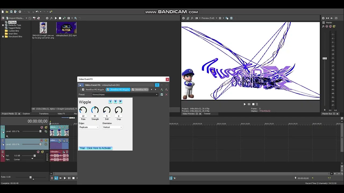
Task: Expand Storyboard Bins tree node
Action: click(3, 36)
